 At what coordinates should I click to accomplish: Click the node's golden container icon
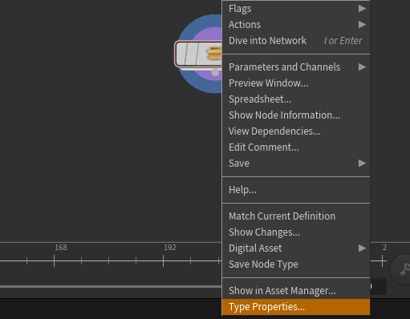(213, 53)
